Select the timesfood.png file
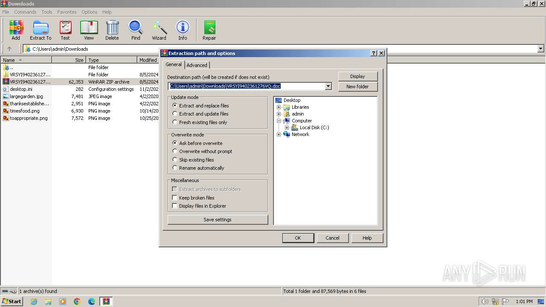 (x=25, y=111)
